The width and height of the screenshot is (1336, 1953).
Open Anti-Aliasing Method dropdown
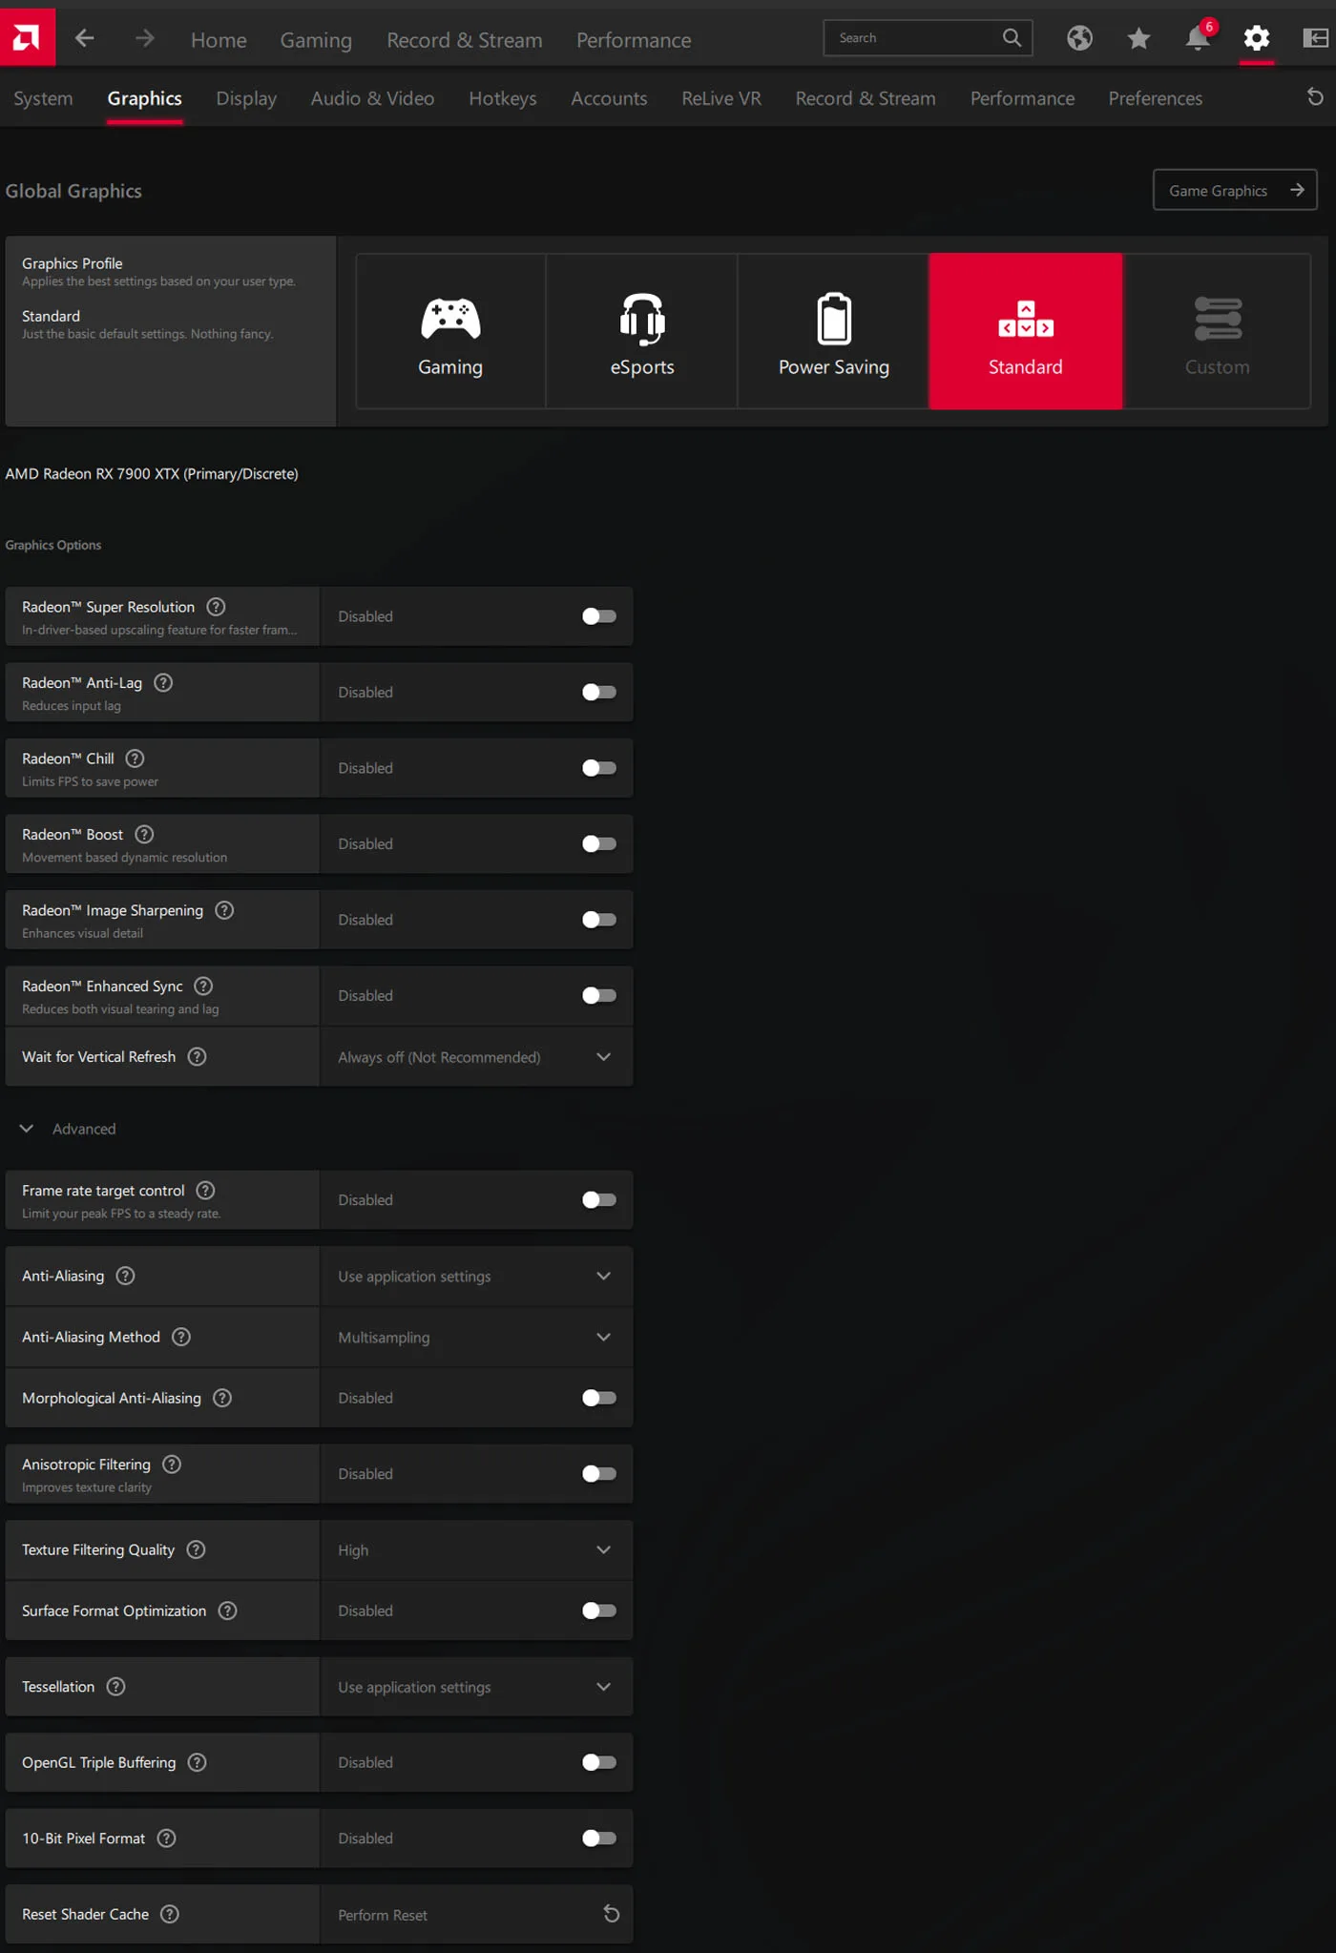(476, 1338)
